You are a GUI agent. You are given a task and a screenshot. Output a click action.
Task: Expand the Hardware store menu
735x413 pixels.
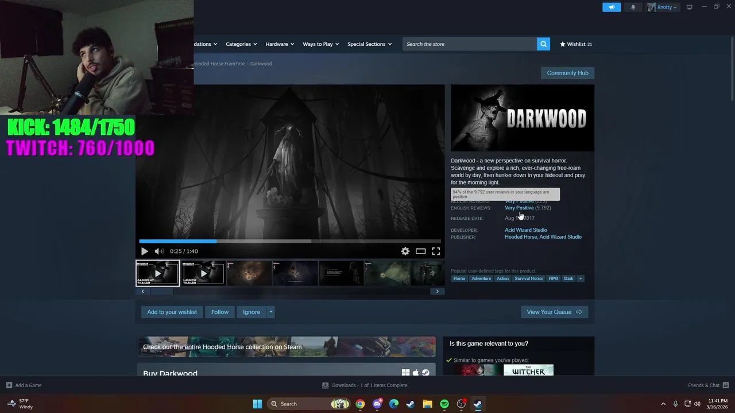point(280,44)
